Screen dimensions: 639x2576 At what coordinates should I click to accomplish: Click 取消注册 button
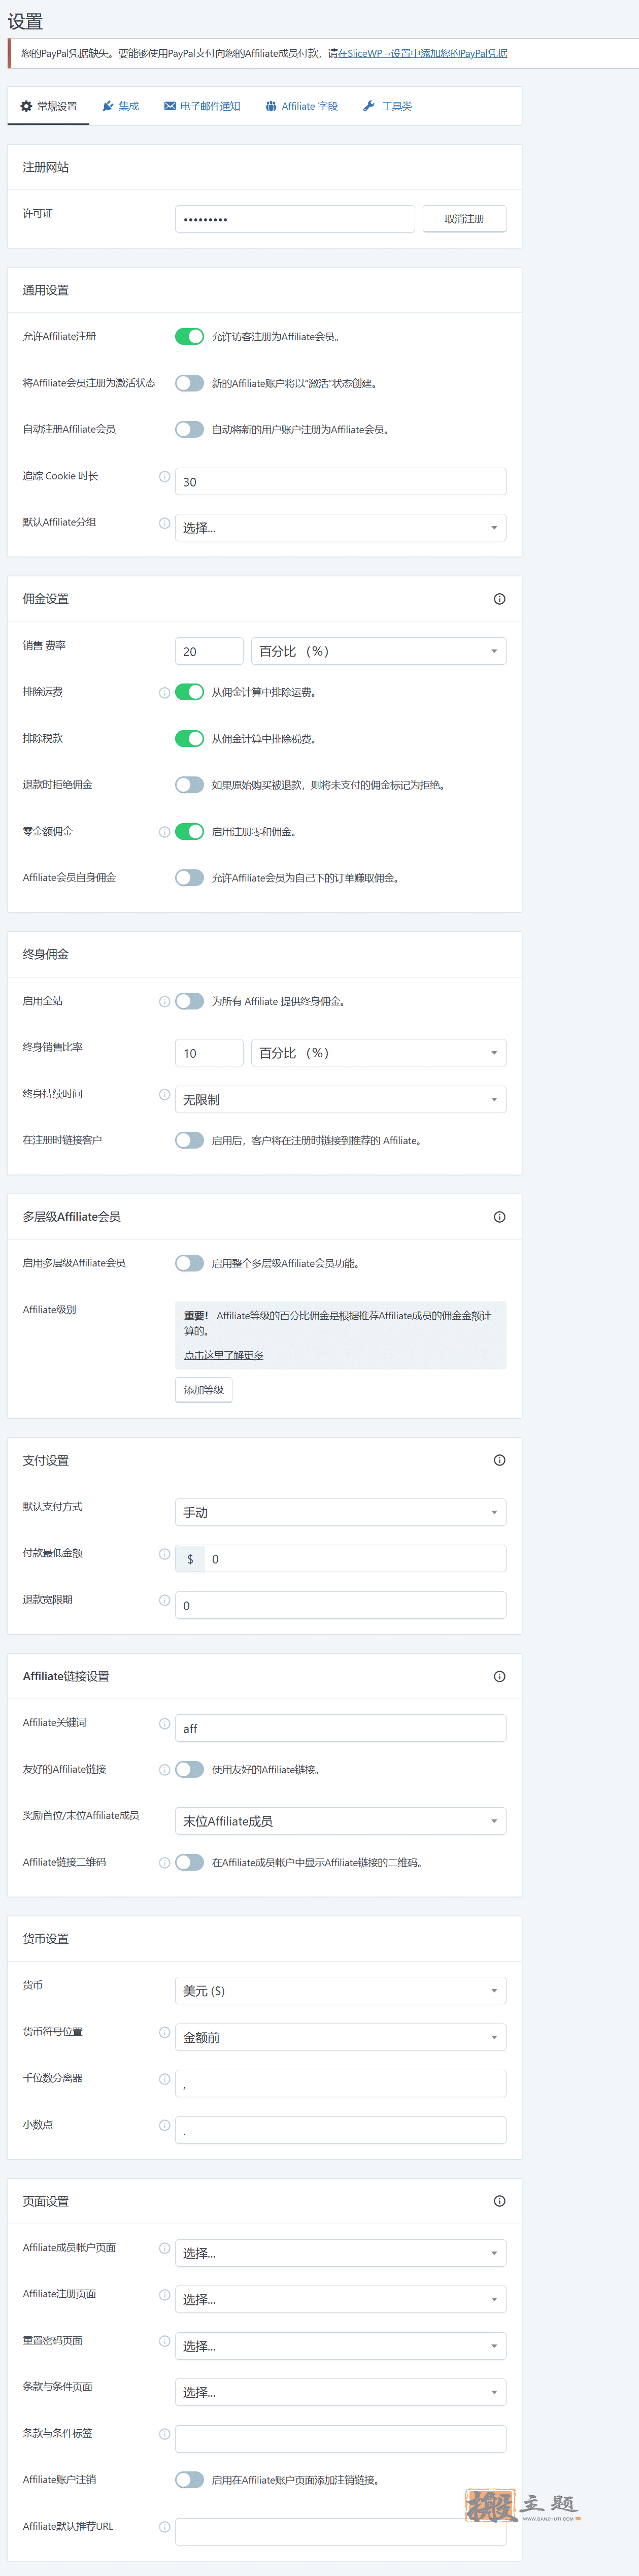click(464, 219)
